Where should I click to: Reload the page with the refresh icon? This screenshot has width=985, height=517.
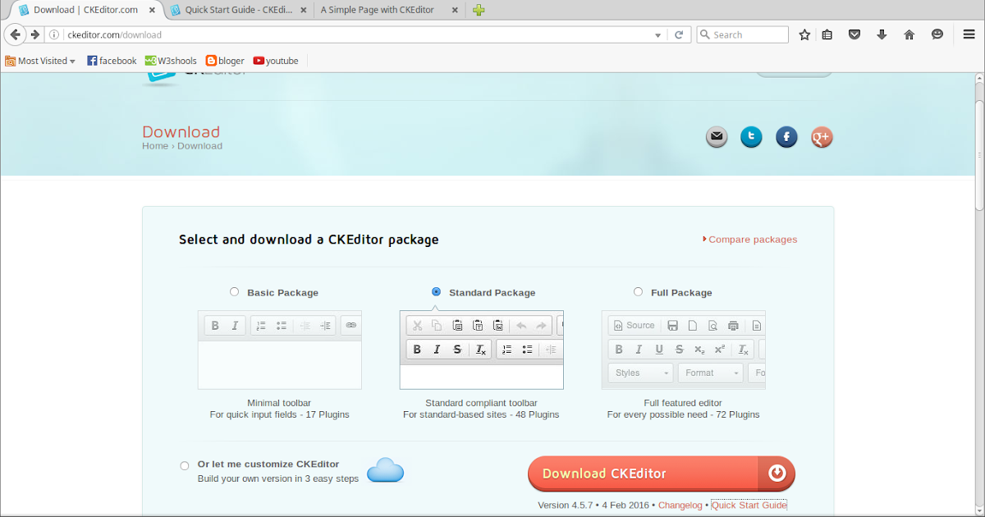(x=679, y=34)
